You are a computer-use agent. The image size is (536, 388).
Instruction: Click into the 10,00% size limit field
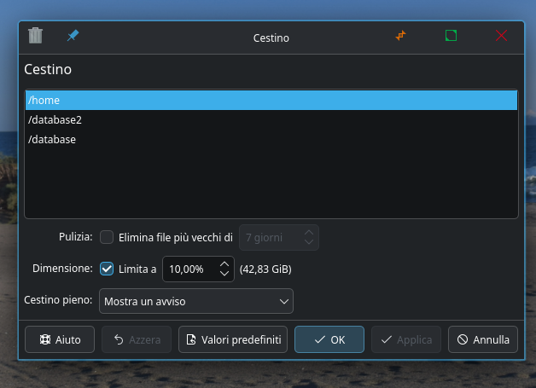pos(189,269)
